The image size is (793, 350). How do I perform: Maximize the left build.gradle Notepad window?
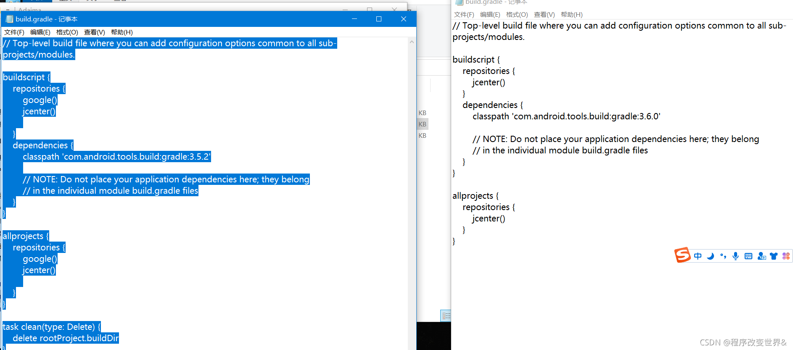tap(379, 19)
